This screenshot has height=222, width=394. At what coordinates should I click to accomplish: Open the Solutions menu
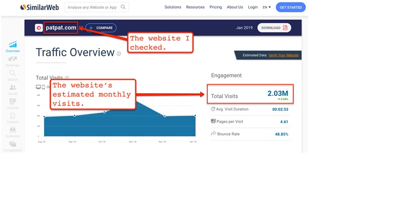pos(173,7)
